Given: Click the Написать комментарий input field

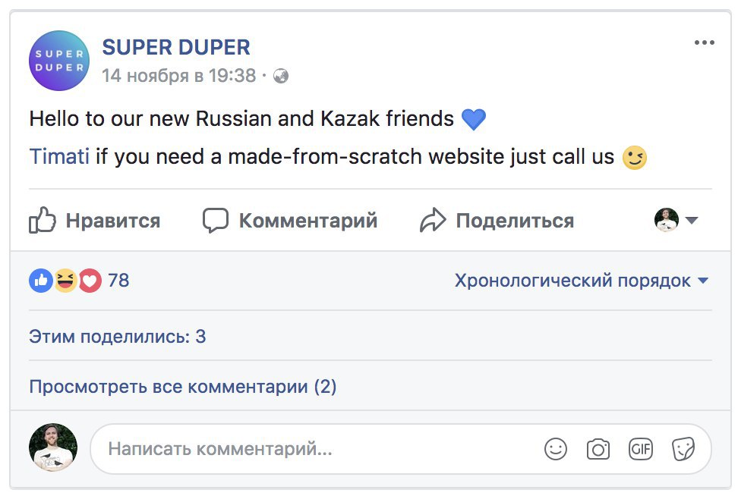Looking at the screenshot, I should point(304,448).
